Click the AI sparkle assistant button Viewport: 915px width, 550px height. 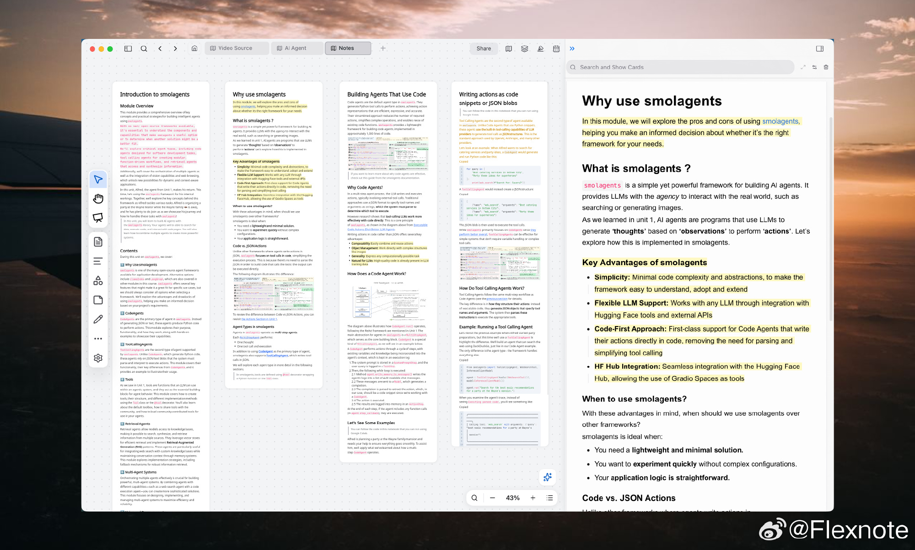coord(548,477)
